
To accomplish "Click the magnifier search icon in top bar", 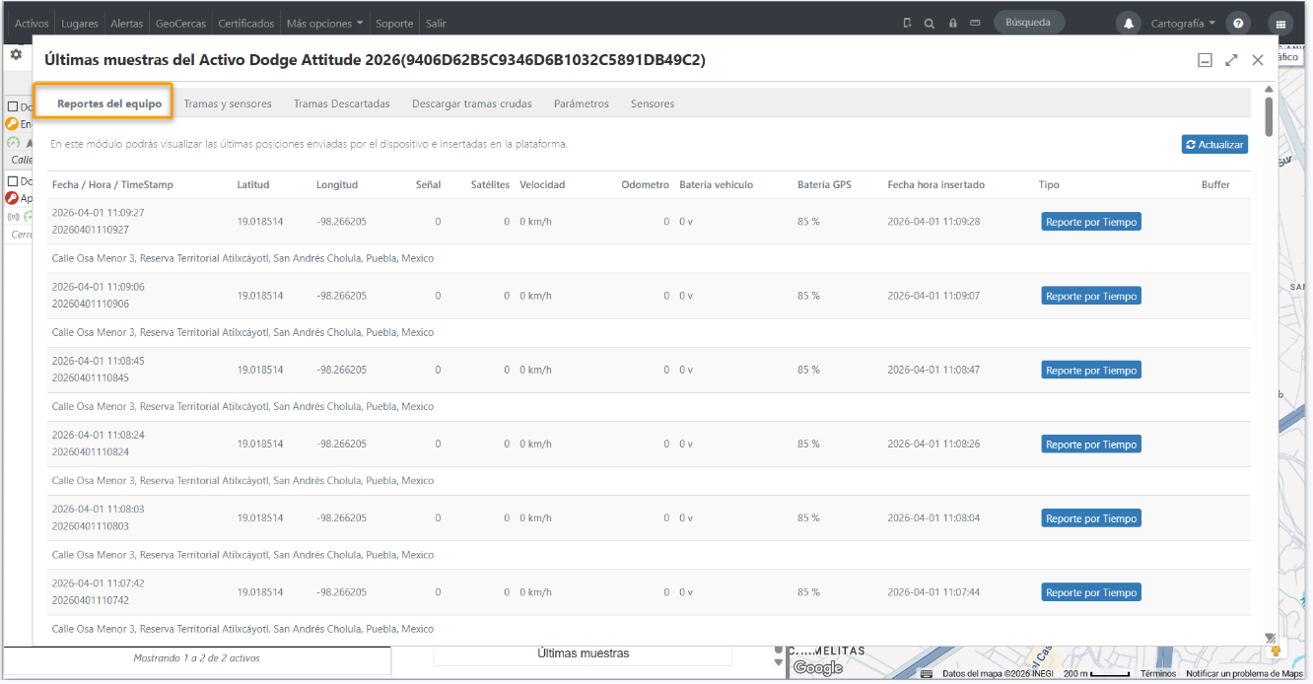I will pyautogui.click(x=930, y=24).
